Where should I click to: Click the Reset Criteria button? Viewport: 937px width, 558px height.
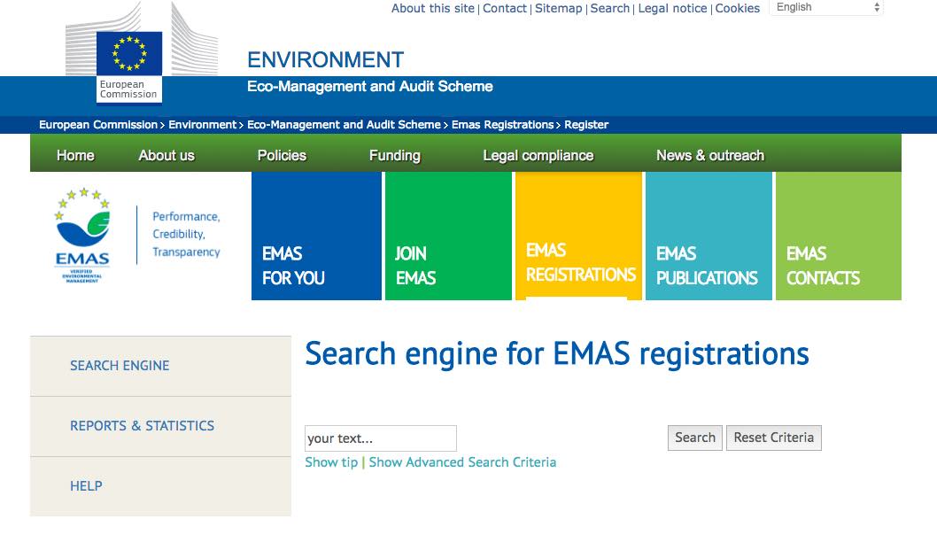(x=774, y=438)
